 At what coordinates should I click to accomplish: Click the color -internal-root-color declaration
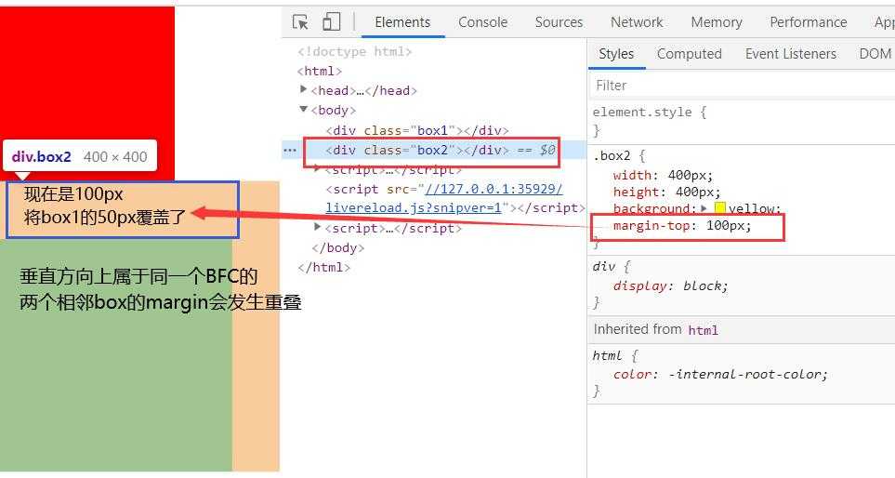(719, 375)
